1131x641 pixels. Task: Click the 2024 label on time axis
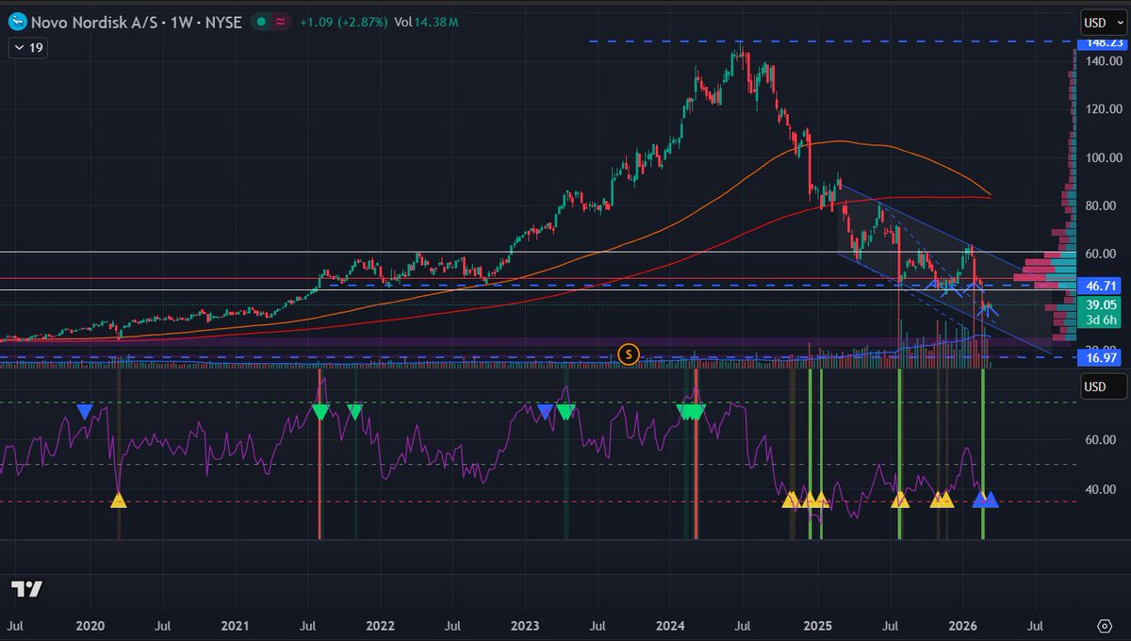(x=670, y=624)
